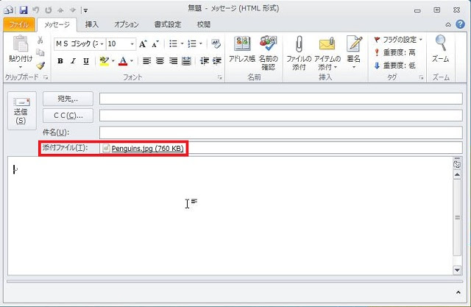
Task: Align text right
Action: tap(173, 61)
